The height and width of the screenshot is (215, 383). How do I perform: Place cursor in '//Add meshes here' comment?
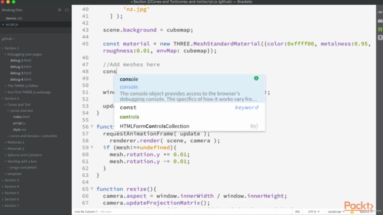point(131,64)
